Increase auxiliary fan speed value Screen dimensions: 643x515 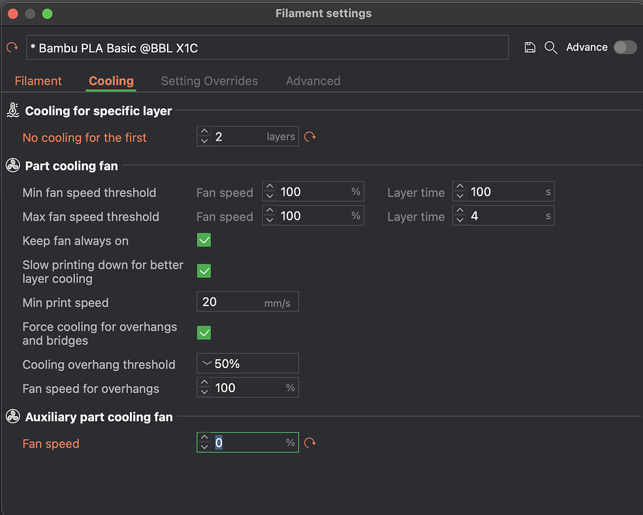pos(204,437)
